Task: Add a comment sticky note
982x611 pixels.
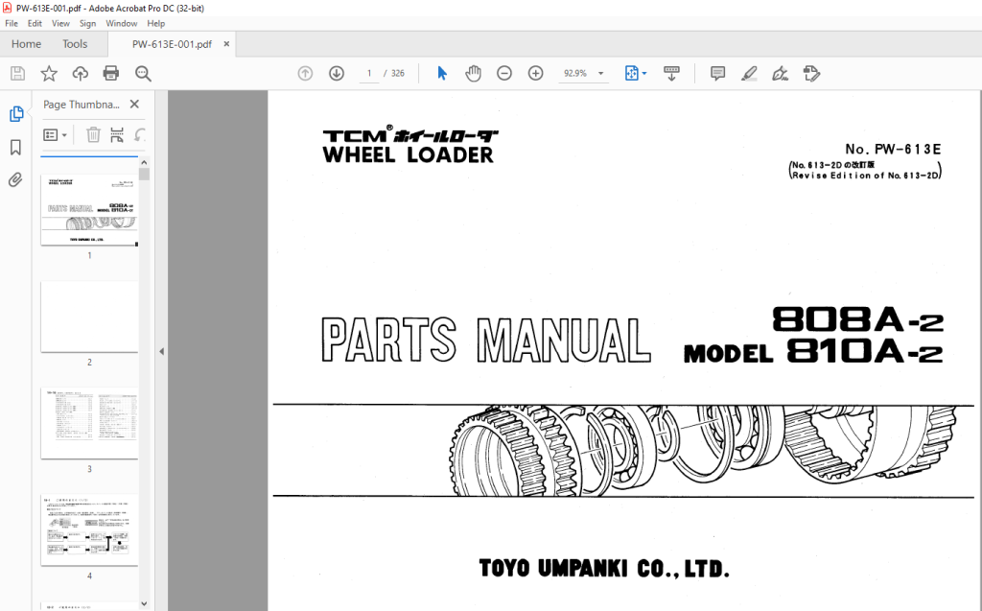Action: point(717,73)
